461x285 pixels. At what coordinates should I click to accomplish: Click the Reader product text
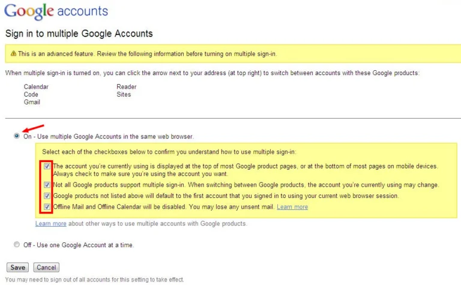(127, 86)
